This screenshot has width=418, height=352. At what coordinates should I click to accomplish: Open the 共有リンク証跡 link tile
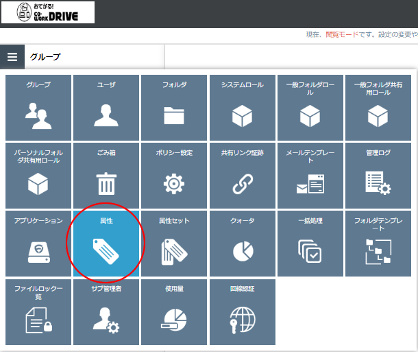pos(243,176)
